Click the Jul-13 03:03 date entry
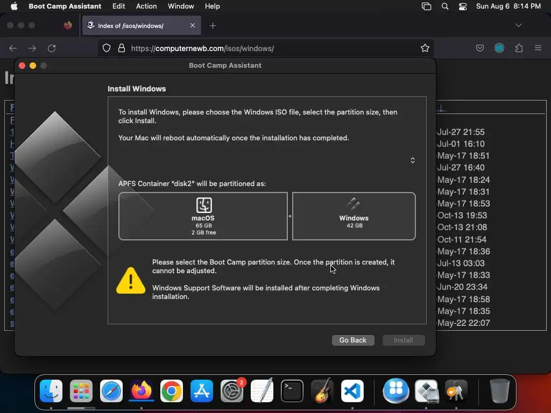 461,263
